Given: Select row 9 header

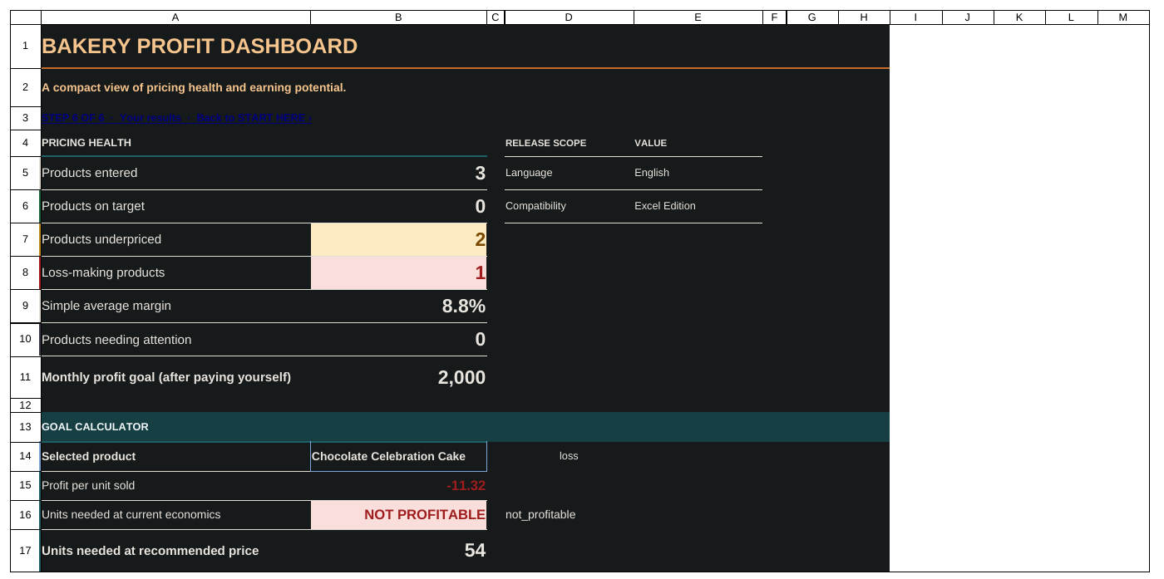Looking at the screenshot, I should pyautogui.click(x=25, y=306).
